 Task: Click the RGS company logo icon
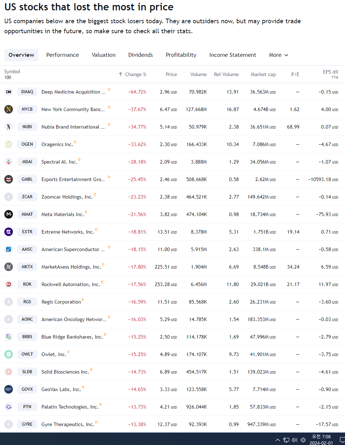(9, 302)
